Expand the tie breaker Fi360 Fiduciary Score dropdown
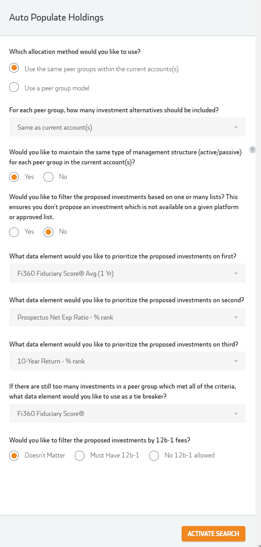This screenshot has width=261, height=547. click(127, 413)
